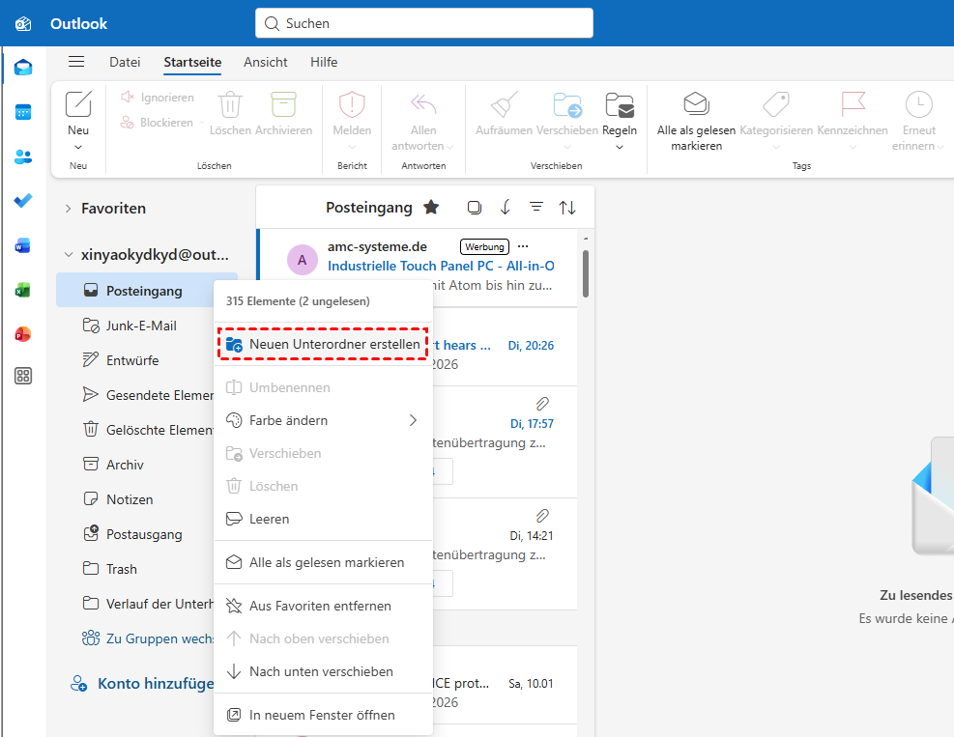954x737 pixels.
Task: Click the Suchen search box
Action: tap(425, 23)
